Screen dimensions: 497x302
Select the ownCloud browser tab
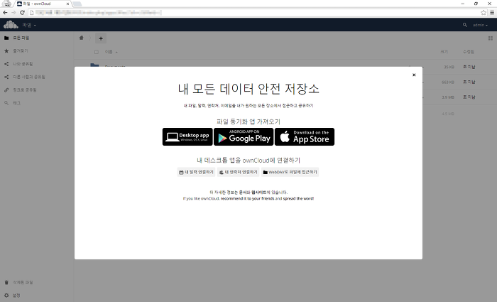tap(43, 4)
